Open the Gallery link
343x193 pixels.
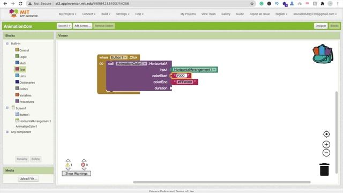pos(226,14)
